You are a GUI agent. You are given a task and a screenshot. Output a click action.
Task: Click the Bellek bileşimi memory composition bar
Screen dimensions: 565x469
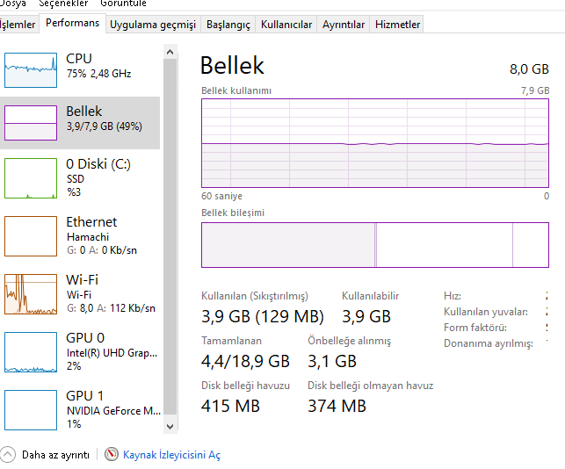374,244
